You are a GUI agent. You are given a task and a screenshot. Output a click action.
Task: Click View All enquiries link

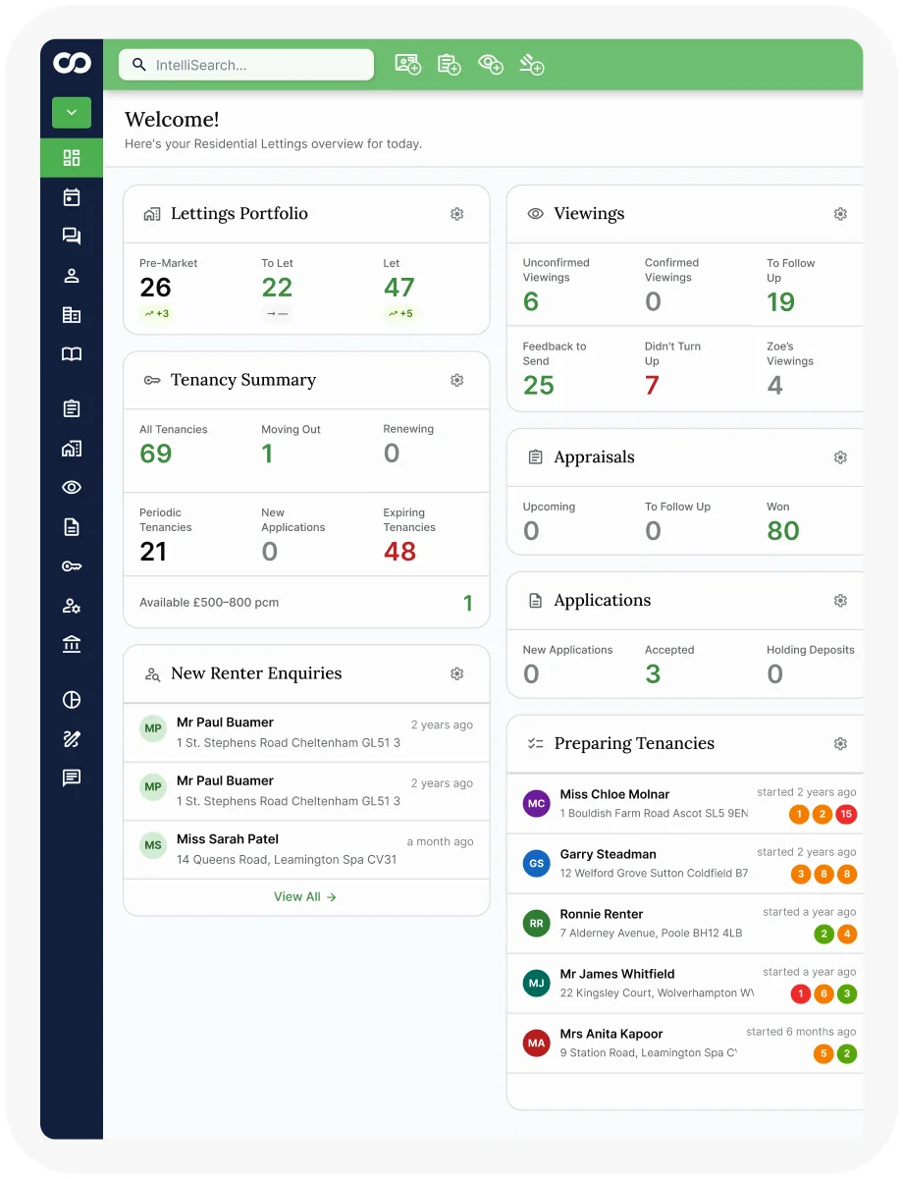click(x=305, y=897)
